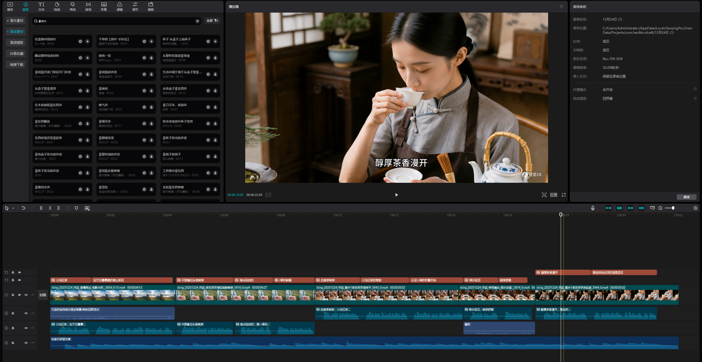Click the marker shield icon
The height and width of the screenshot is (362, 702).
tap(76, 208)
